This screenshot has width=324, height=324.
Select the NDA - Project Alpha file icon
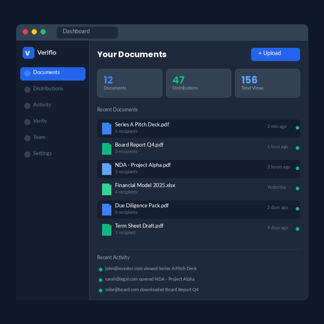tap(107, 169)
